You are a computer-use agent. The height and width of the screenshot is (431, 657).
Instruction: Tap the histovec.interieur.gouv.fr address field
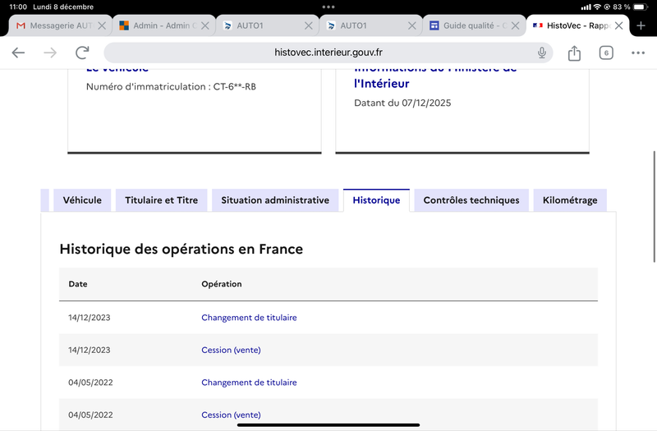[x=328, y=53]
